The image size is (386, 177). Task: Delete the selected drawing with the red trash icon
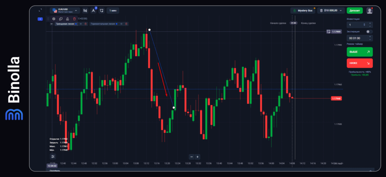pos(74,18)
